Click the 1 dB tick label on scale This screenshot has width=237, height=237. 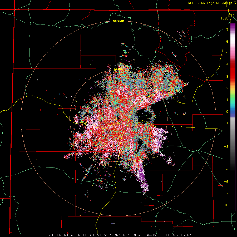click(x=227, y=100)
